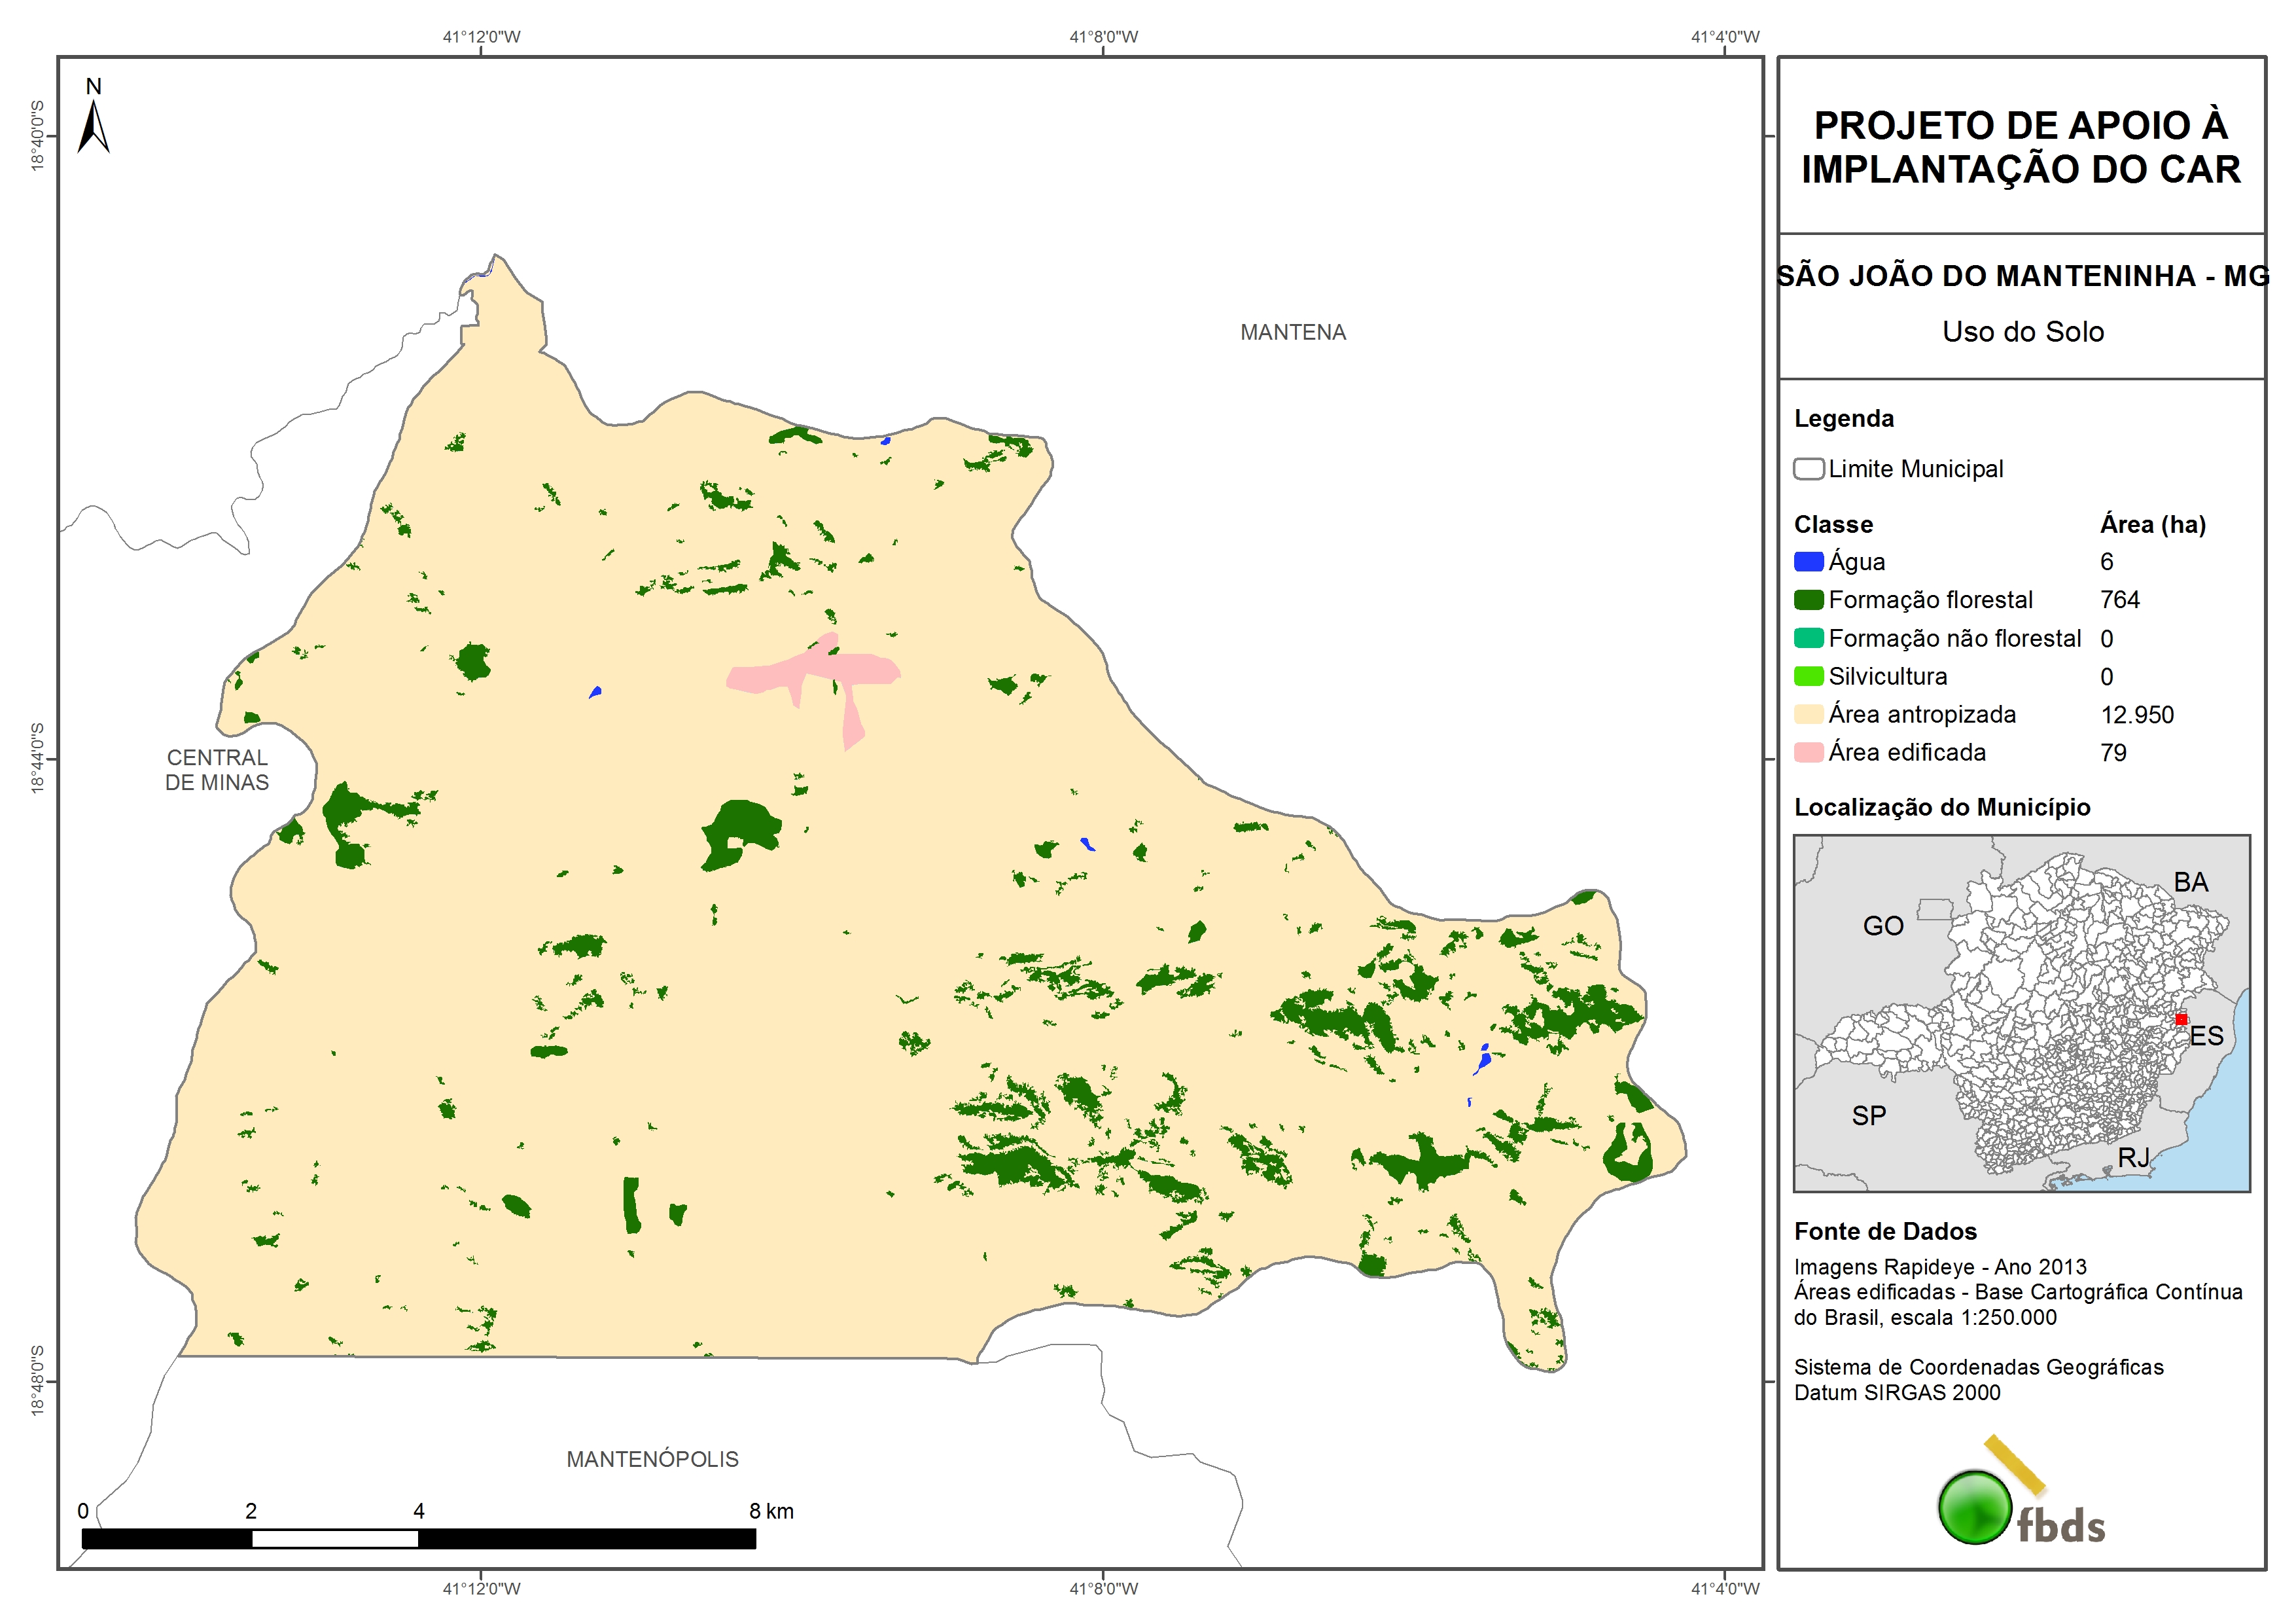Image resolution: width=2296 pixels, height=1624 pixels.
Task: Click the Água blue color swatch
Action: 1808,562
